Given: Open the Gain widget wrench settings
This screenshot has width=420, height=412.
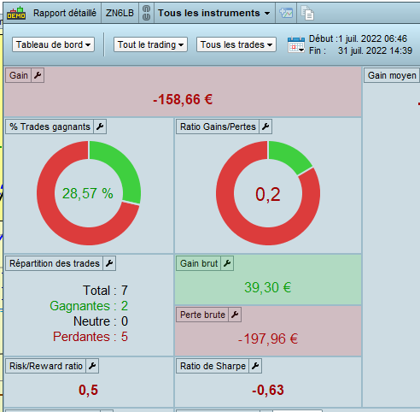Looking at the screenshot, I should [x=38, y=75].
